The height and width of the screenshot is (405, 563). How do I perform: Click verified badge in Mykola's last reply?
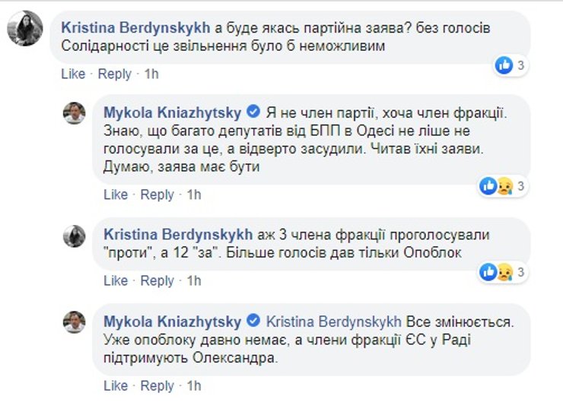pyautogui.click(x=254, y=321)
